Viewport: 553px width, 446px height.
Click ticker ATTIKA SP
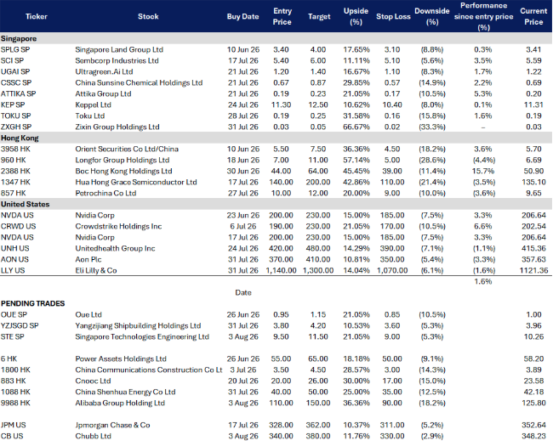click(x=19, y=93)
